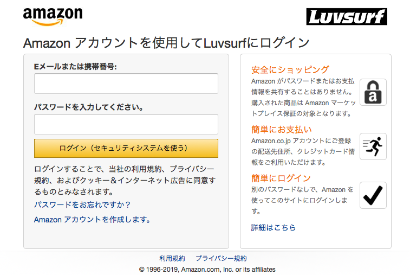Click the 安全にショッピング heading
The image size is (410, 275).
(x=290, y=70)
